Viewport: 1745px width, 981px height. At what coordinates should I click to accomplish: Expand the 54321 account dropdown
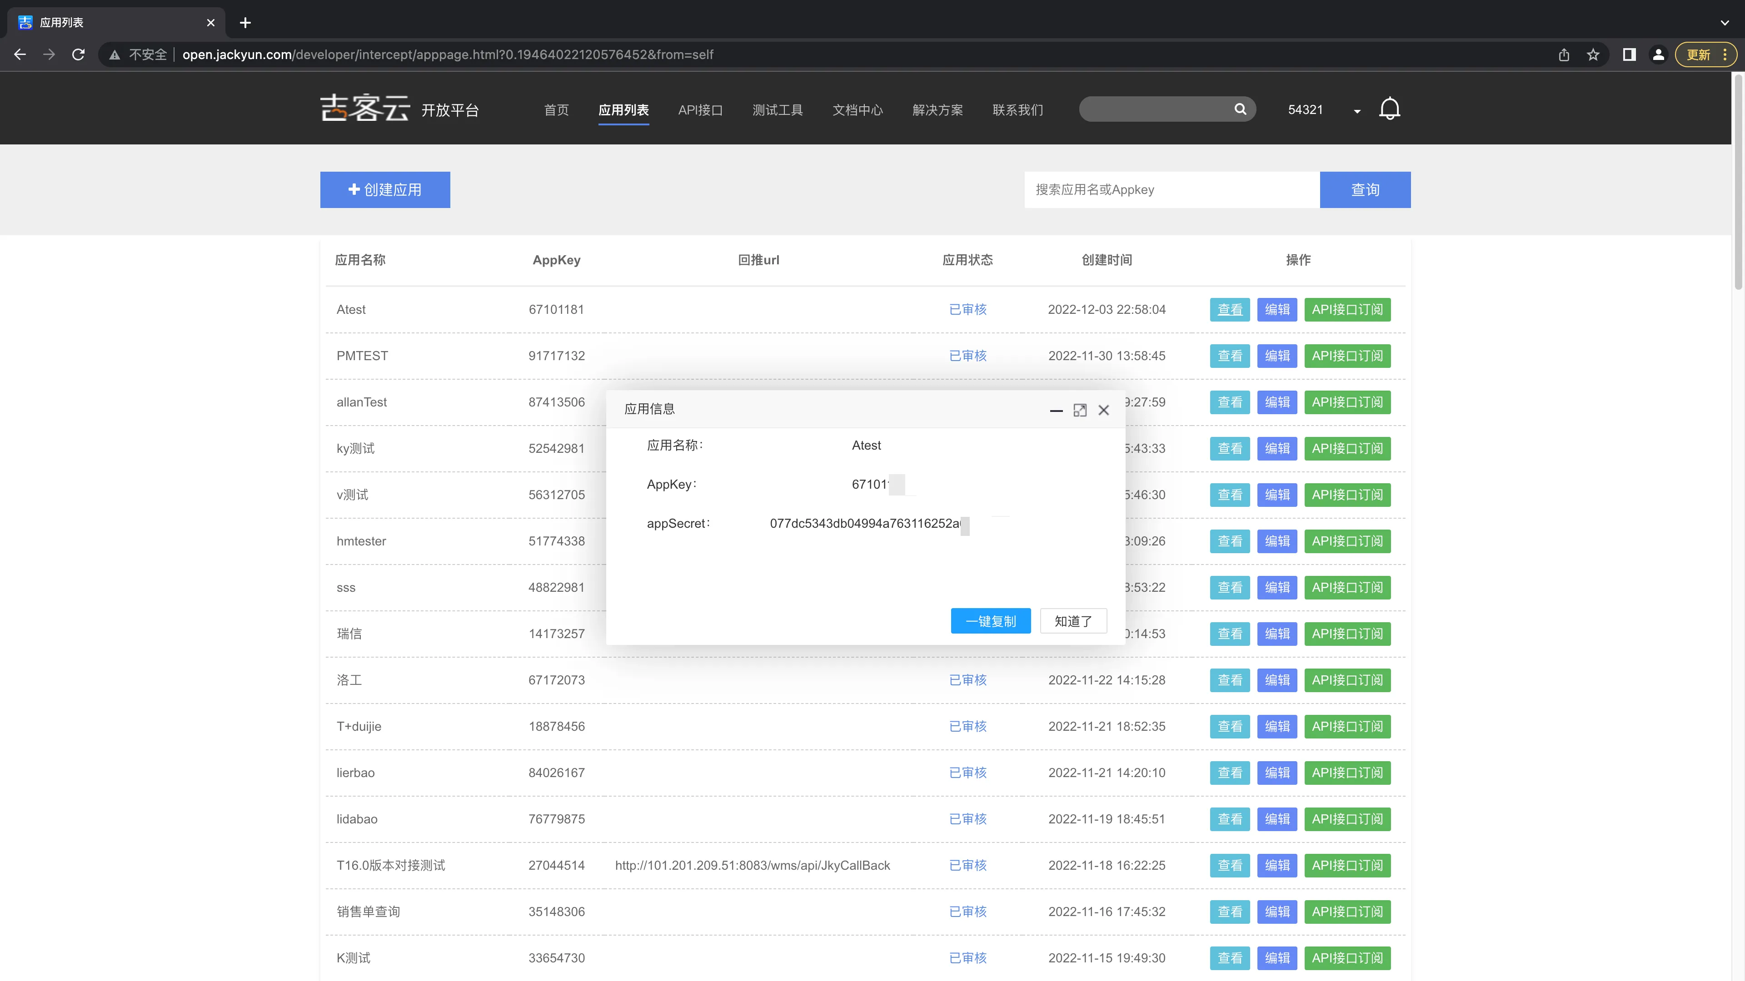click(x=1357, y=111)
